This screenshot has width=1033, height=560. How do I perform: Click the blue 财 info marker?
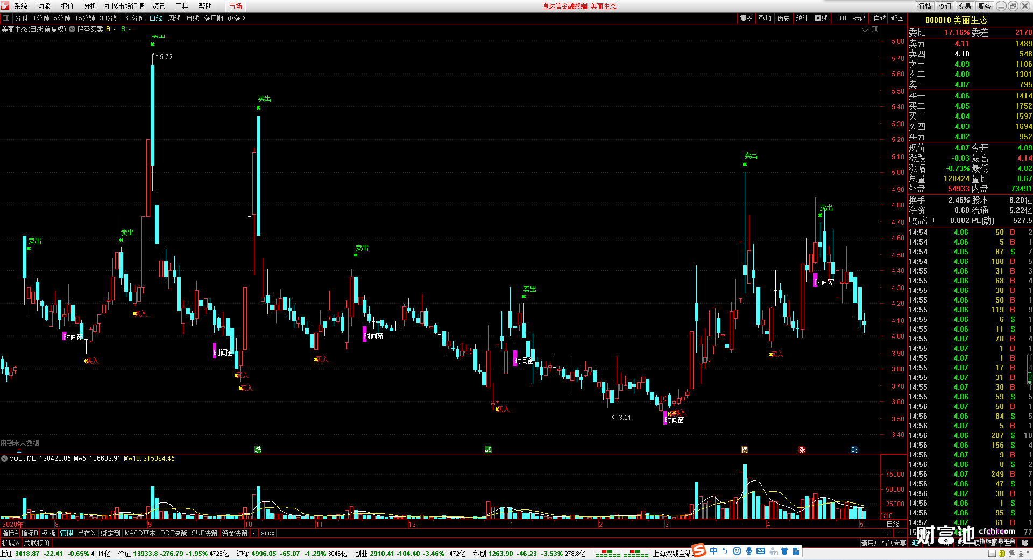[854, 449]
